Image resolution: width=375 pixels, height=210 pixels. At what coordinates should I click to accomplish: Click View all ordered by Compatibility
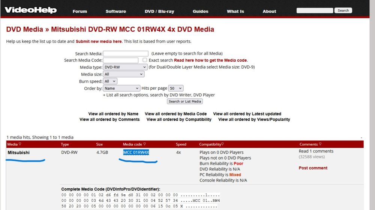pyautogui.click(x=179, y=120)
